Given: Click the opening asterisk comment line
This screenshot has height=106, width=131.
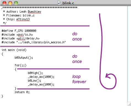Looking at the screenshot, I should coord(40,8).
